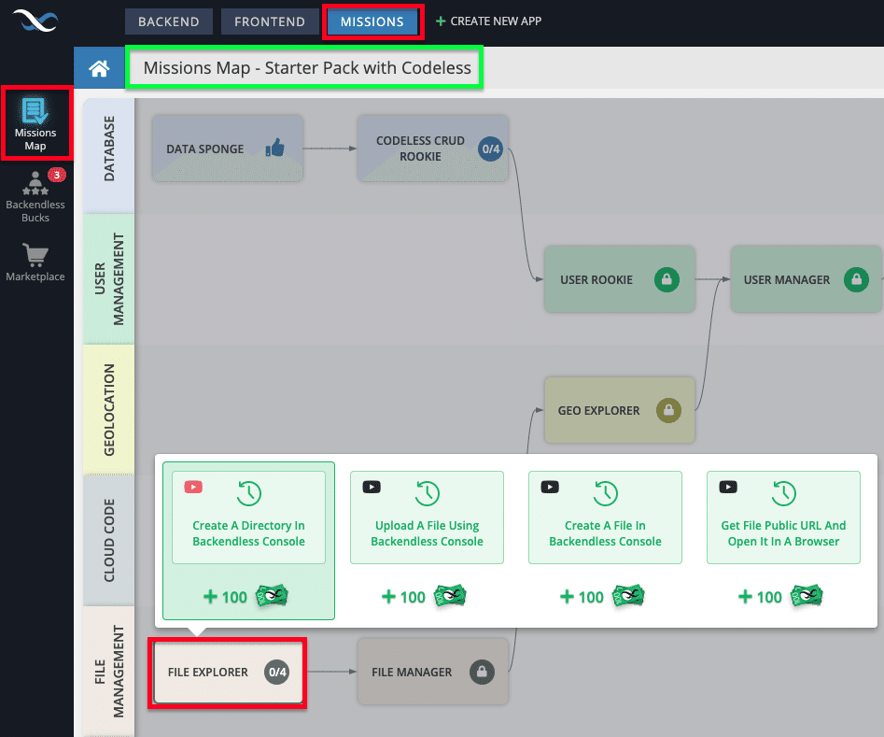Click the clock icon on Create A File card
884x737 pixels.
(x=605, y=493)
